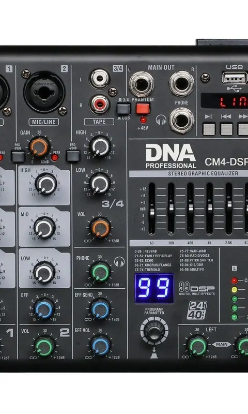
Task: Click the yellow LED on level meter
Action: (234, 290)
